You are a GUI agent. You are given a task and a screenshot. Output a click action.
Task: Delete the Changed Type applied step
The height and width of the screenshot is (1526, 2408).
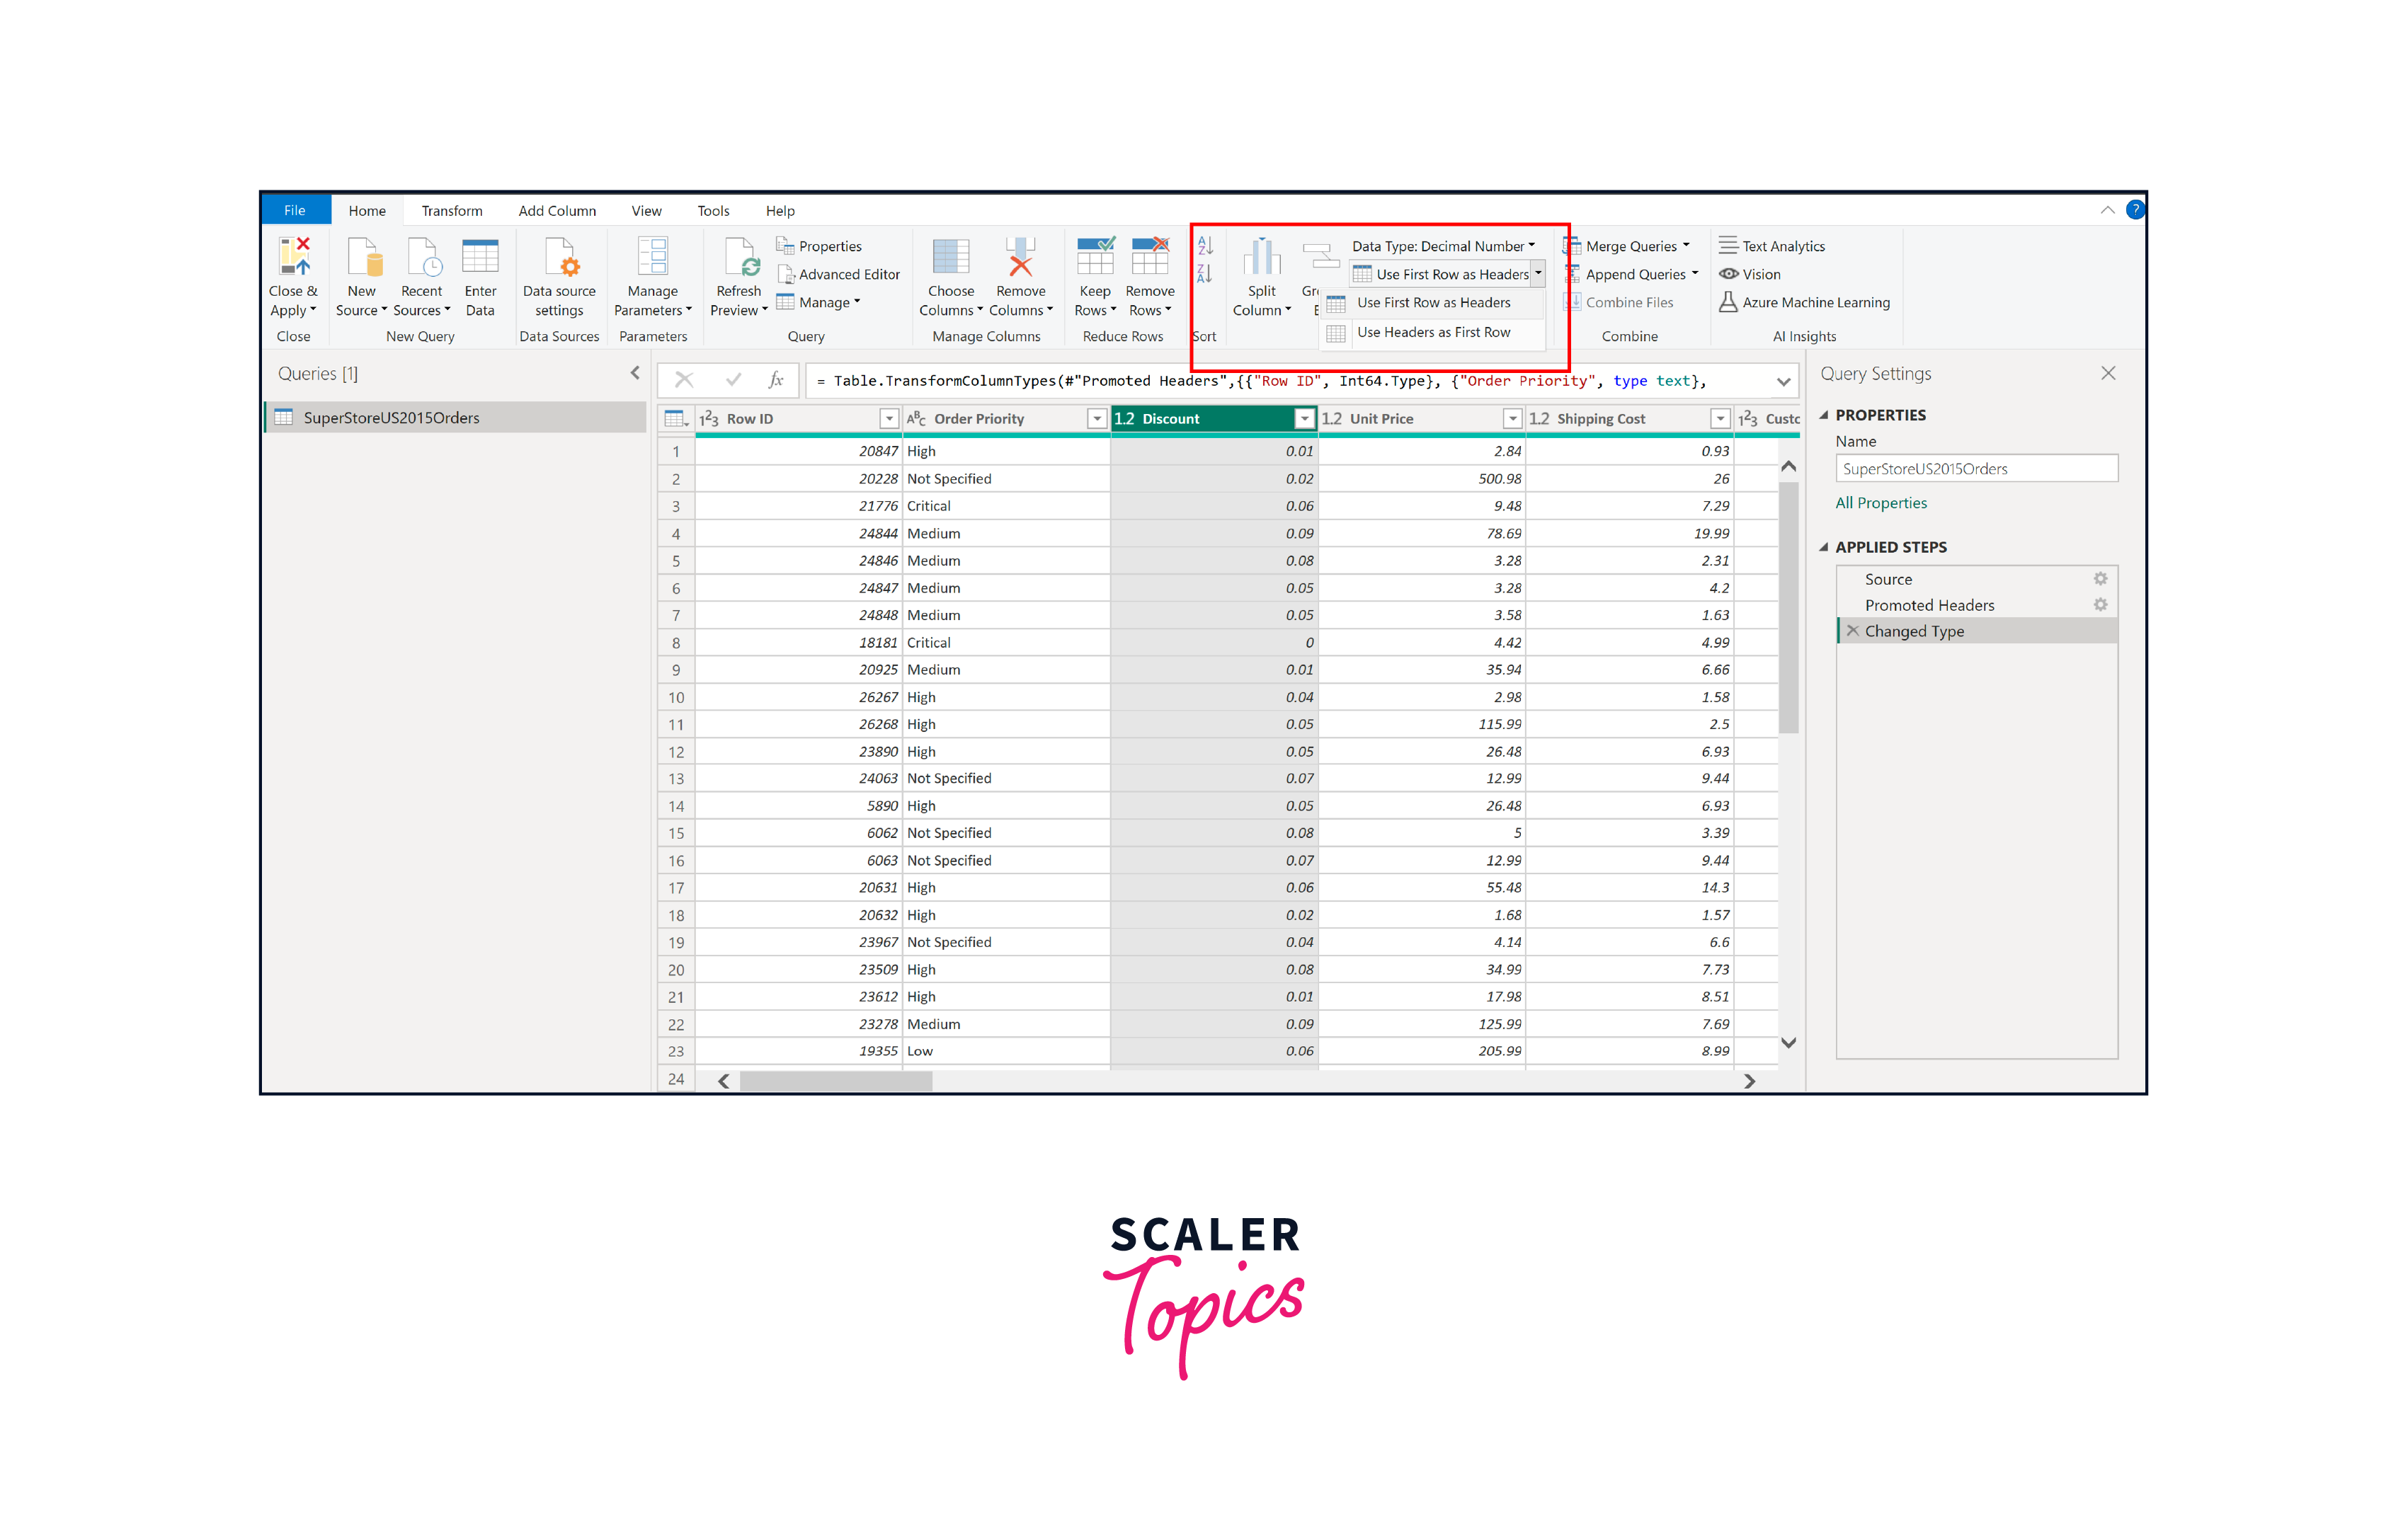click(1853, 631)
